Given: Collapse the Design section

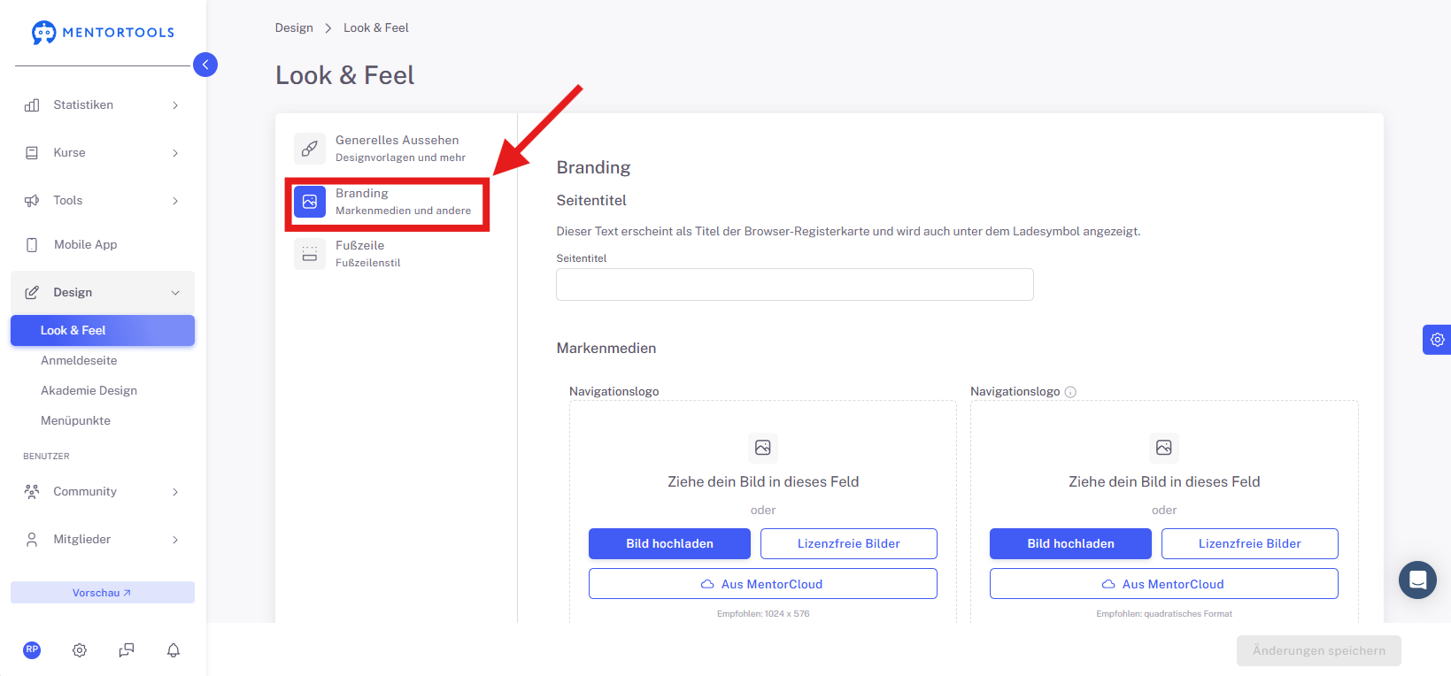Looking at the screenshot, I should click(x=103, y=293).
